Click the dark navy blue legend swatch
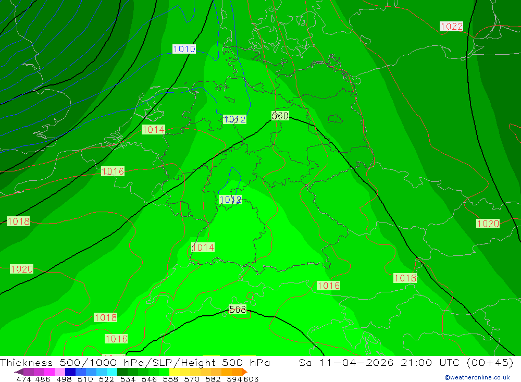The width and height of the screenshot is (521, 382). point(70,372)
